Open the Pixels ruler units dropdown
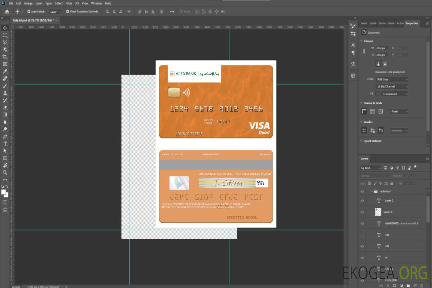 (399, 112)
